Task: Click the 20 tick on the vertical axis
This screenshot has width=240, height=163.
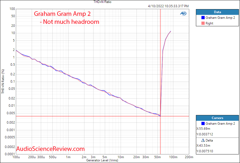Action: (13, 26)
